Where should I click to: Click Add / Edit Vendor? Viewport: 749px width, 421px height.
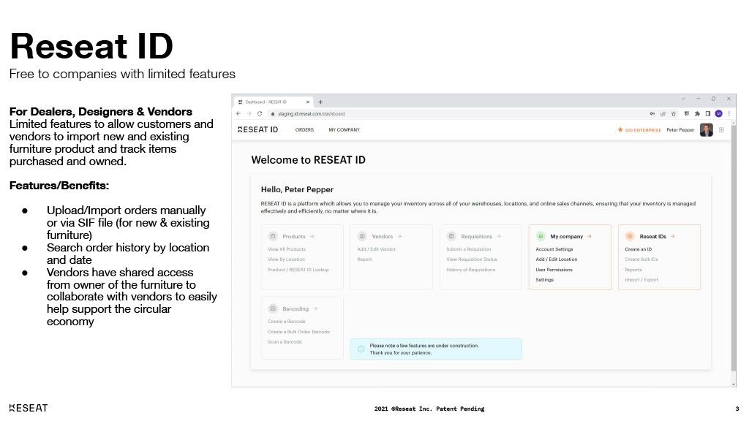pos(377,249)
